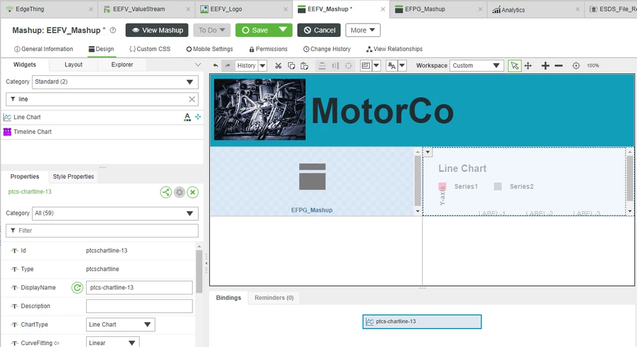Click the Series1 pink legend swatch
This screenshot has width=637, height=347.
pos(443,186)
